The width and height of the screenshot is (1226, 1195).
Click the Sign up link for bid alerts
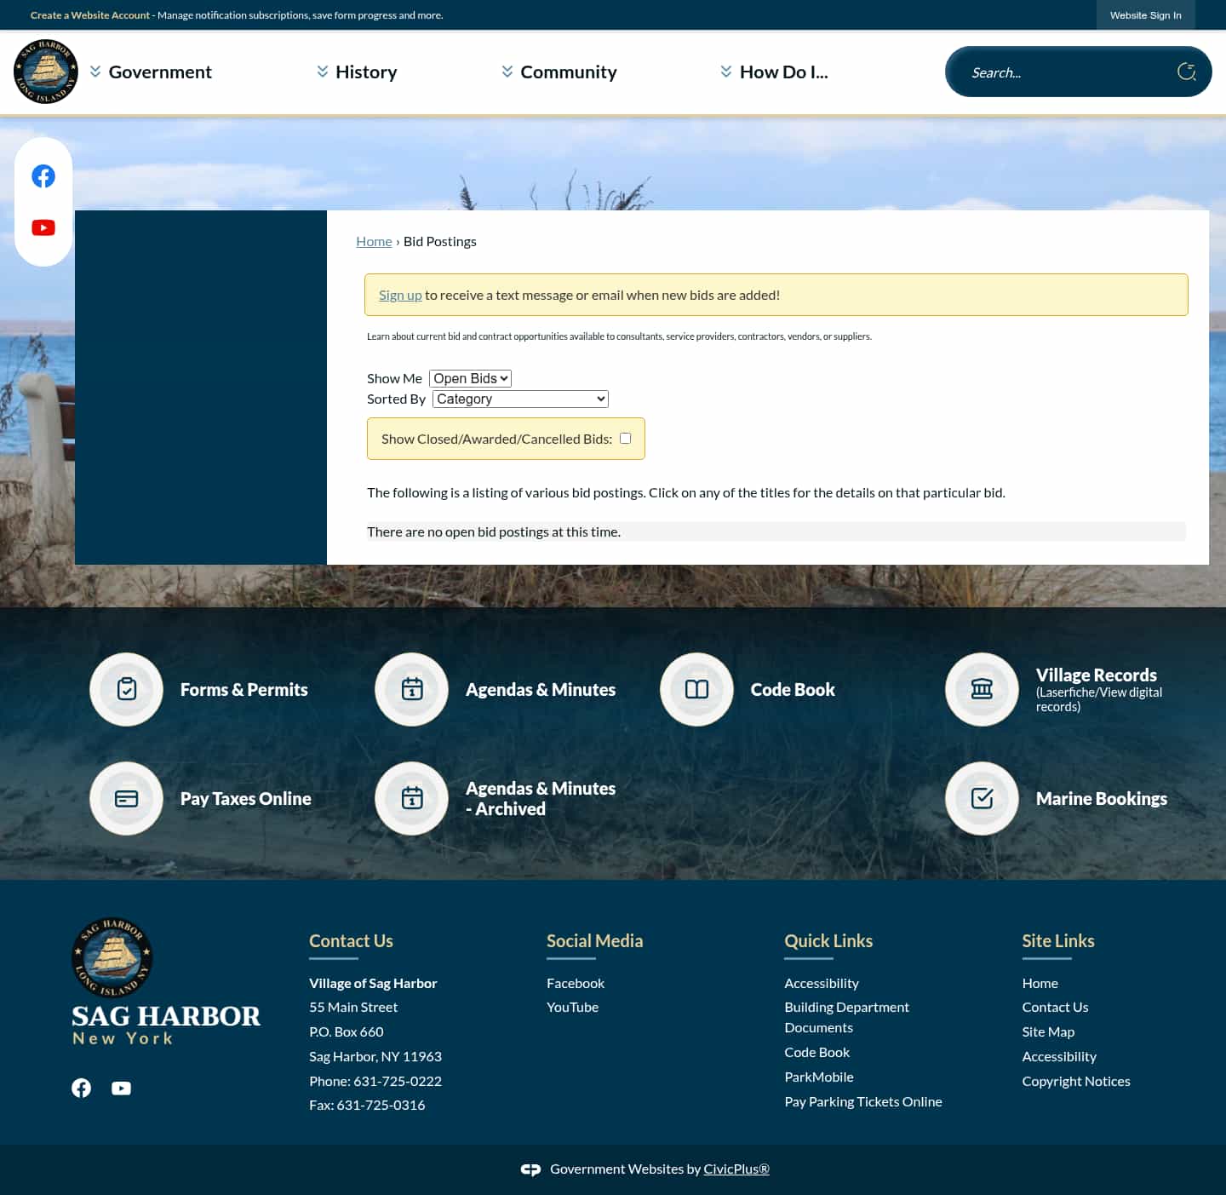click(400, 294)
